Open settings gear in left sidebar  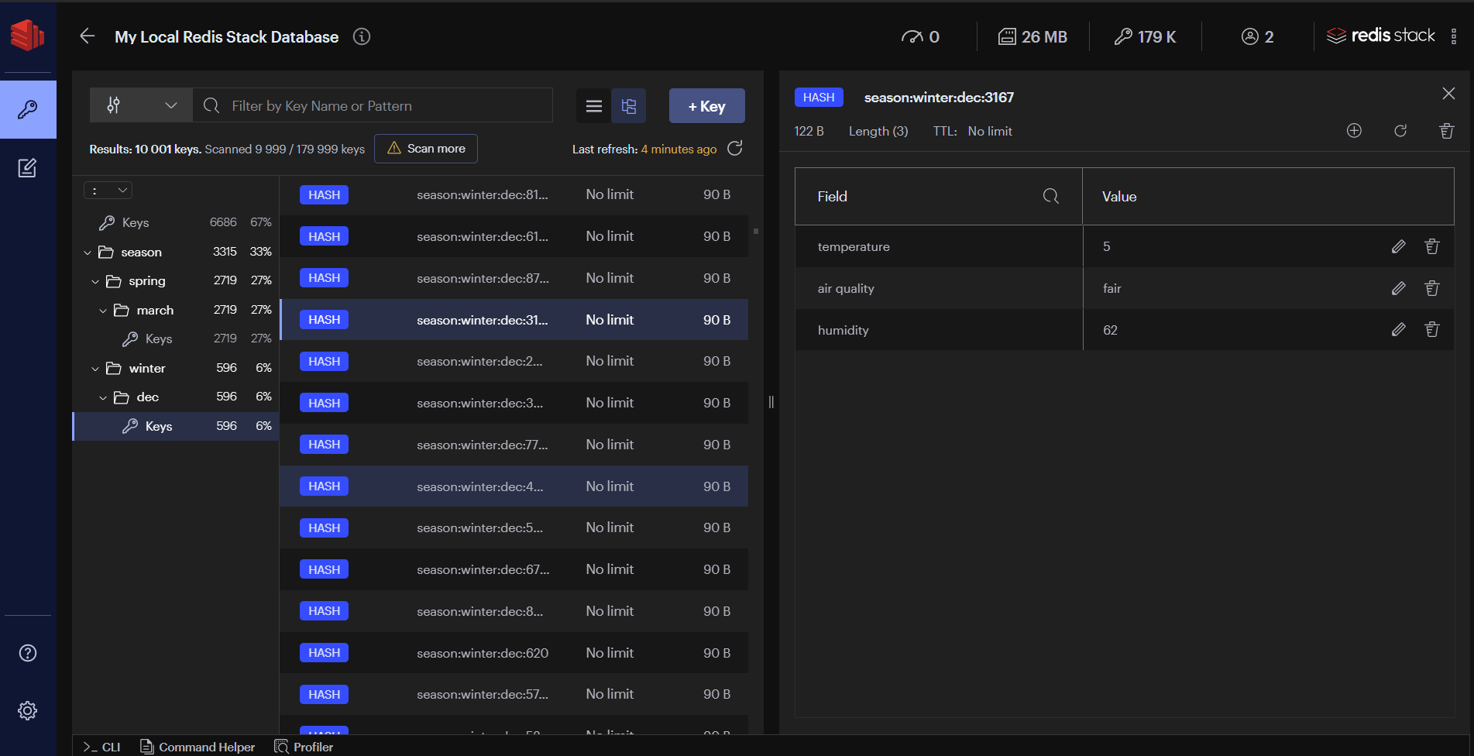coord(28,710)
